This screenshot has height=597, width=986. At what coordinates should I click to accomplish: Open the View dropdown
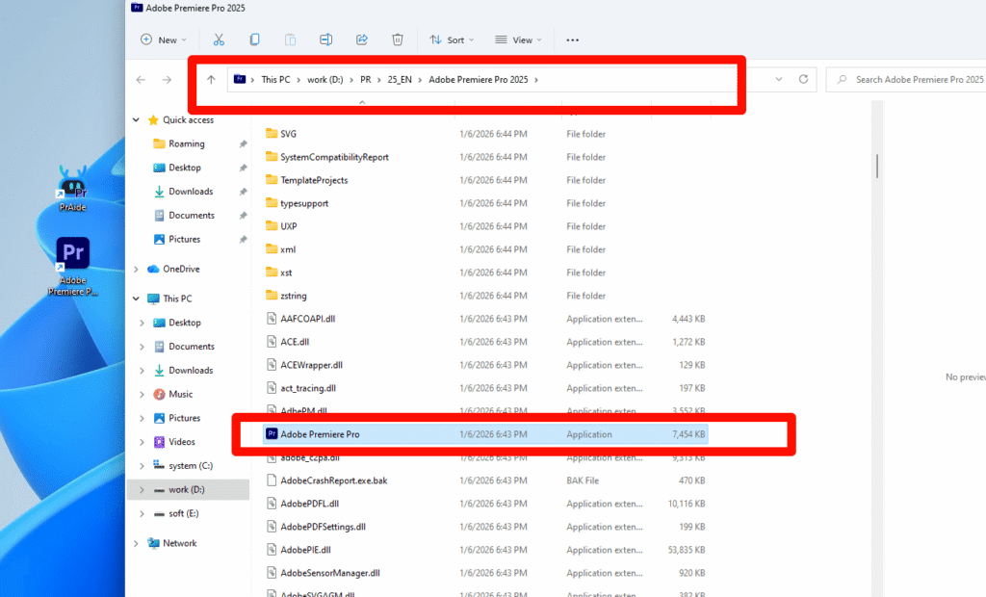518,39
